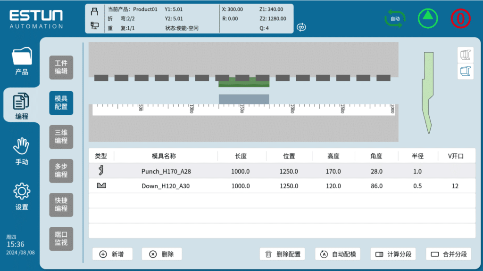Open the 工件编辑 tab
This screenshot has width=483, height=271.
coord(61,67)
